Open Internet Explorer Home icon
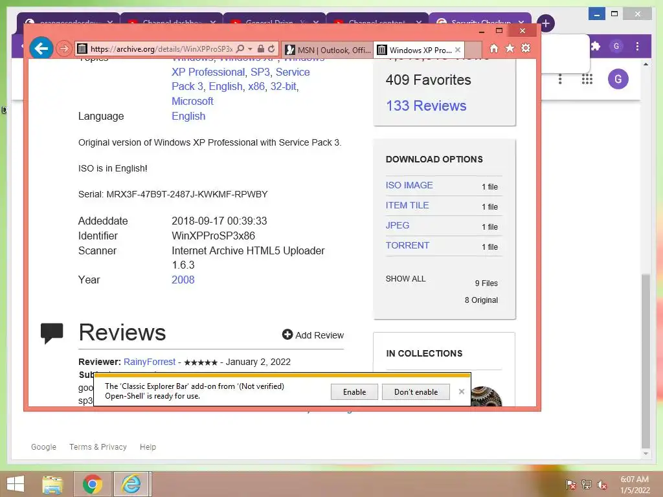 (x=494, y=48)
